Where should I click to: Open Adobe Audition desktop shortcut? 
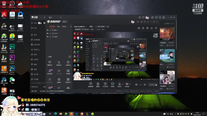pyautogui.click(x=12, y=49)
